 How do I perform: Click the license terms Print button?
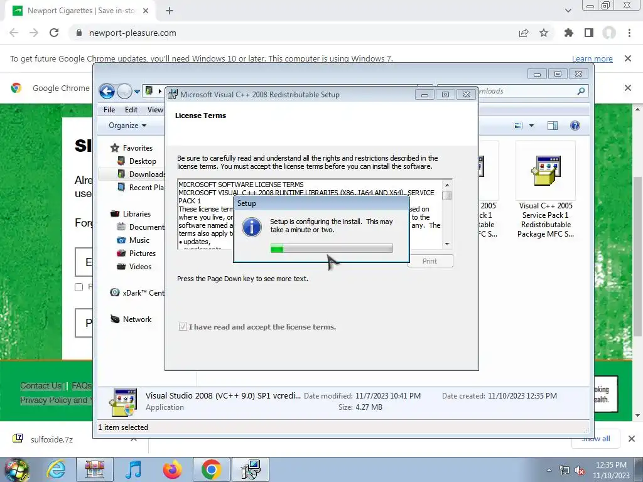point(430,261)
